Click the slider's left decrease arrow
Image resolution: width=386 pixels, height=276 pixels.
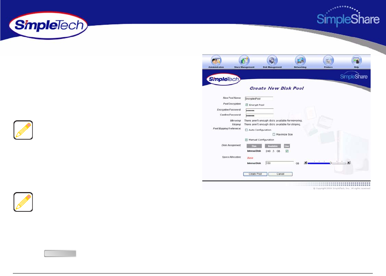306,162
